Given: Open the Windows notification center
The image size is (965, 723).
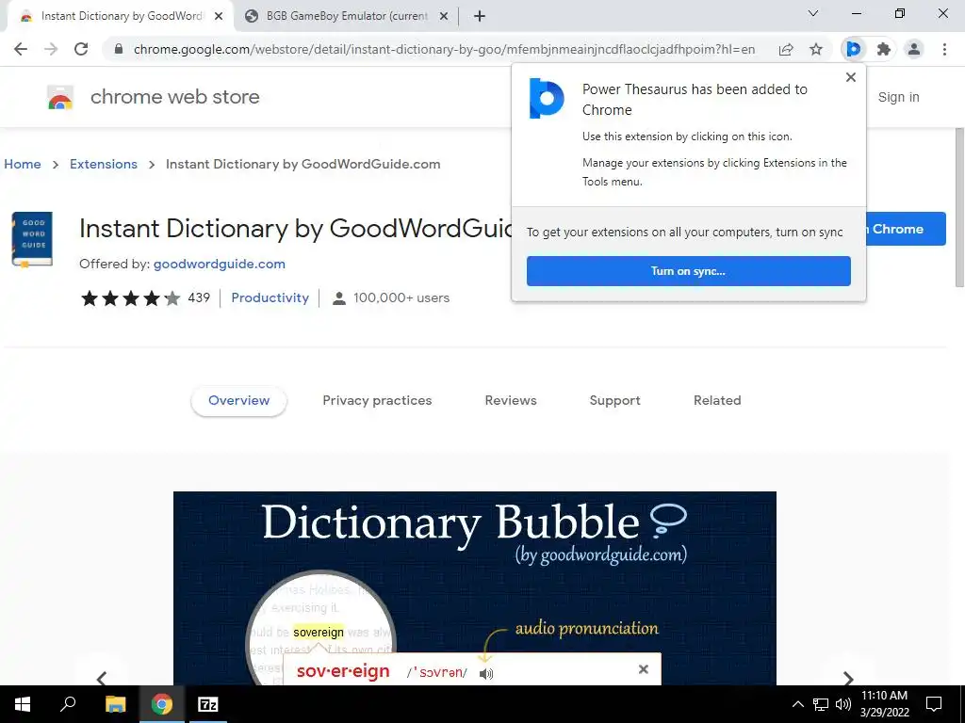Looking at the screenshot, I should tap(934, 704).
